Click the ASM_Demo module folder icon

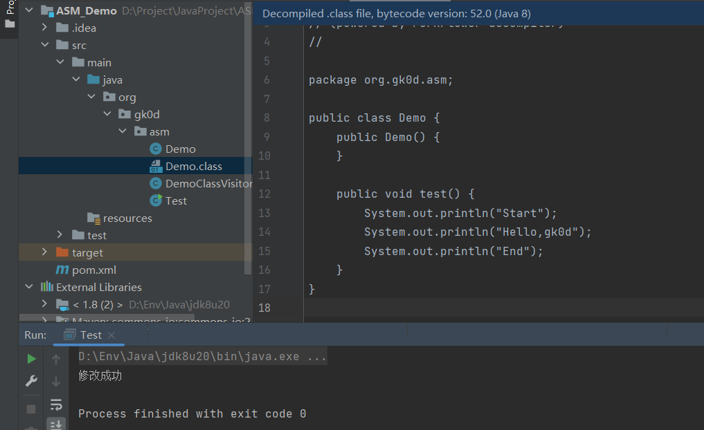click(47, 11)
